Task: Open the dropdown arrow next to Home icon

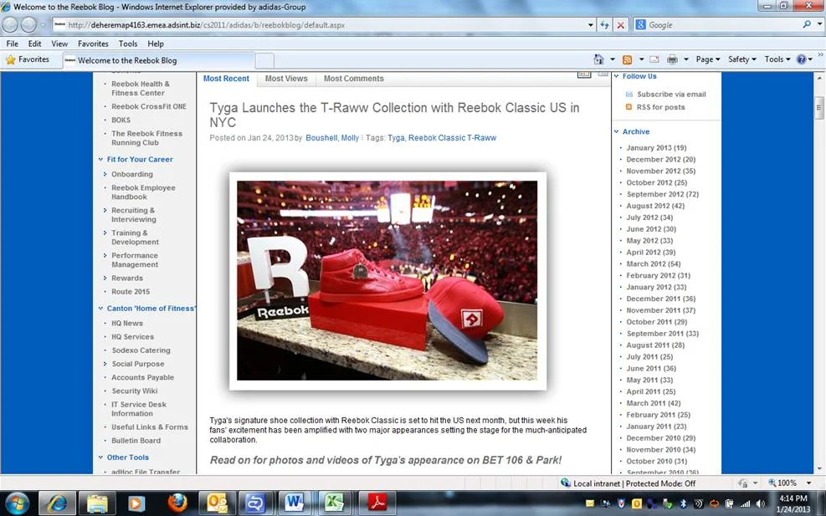Action: 612,59
